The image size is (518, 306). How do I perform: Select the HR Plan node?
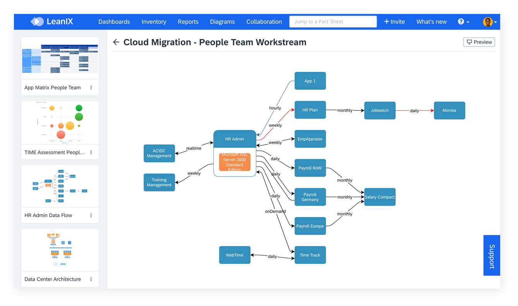[x=310, y=110]
